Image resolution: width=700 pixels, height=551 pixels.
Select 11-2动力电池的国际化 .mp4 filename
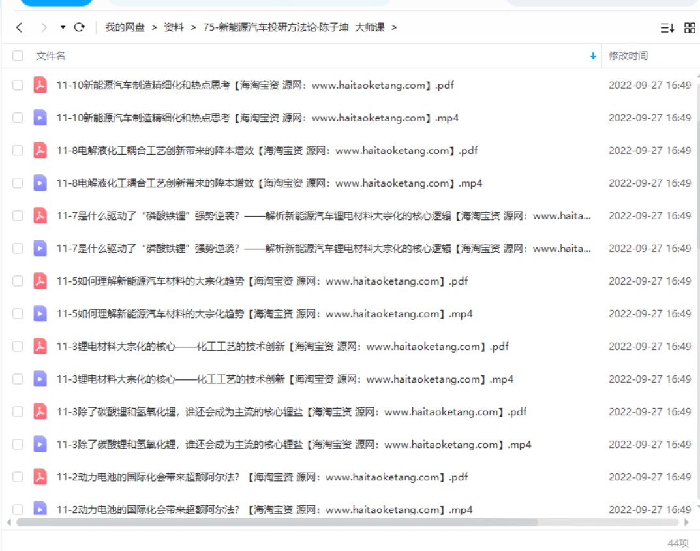[x=264, y=509]
